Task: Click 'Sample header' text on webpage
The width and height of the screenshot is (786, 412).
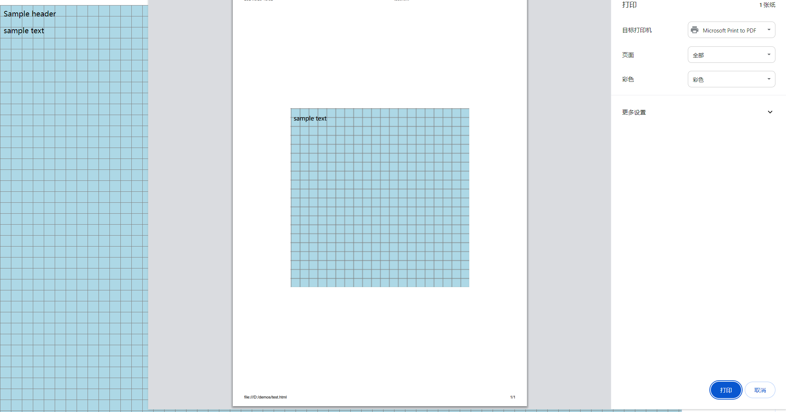Action: pos(30,14)
